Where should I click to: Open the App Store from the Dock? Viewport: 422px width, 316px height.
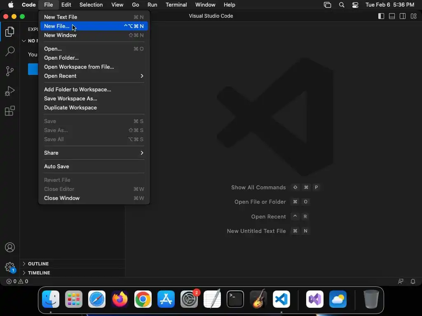point(166,299)
